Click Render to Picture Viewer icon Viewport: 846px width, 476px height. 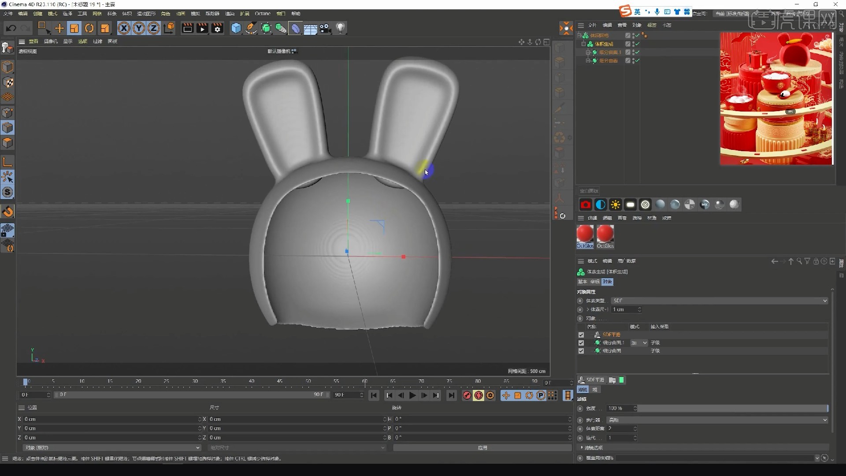click(202, 29)
